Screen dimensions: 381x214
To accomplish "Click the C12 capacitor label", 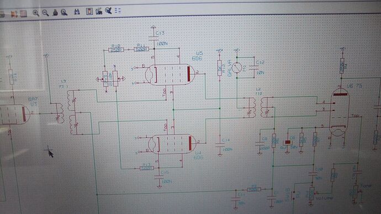I will pyautogui.click(x=260, y=62).
